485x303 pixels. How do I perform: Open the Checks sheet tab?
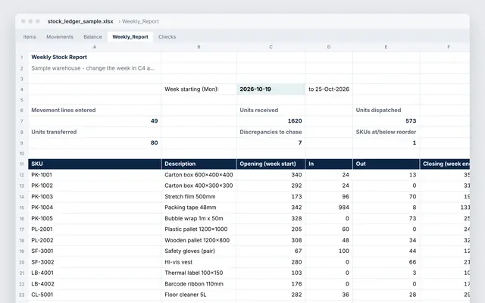pos(167,37)
